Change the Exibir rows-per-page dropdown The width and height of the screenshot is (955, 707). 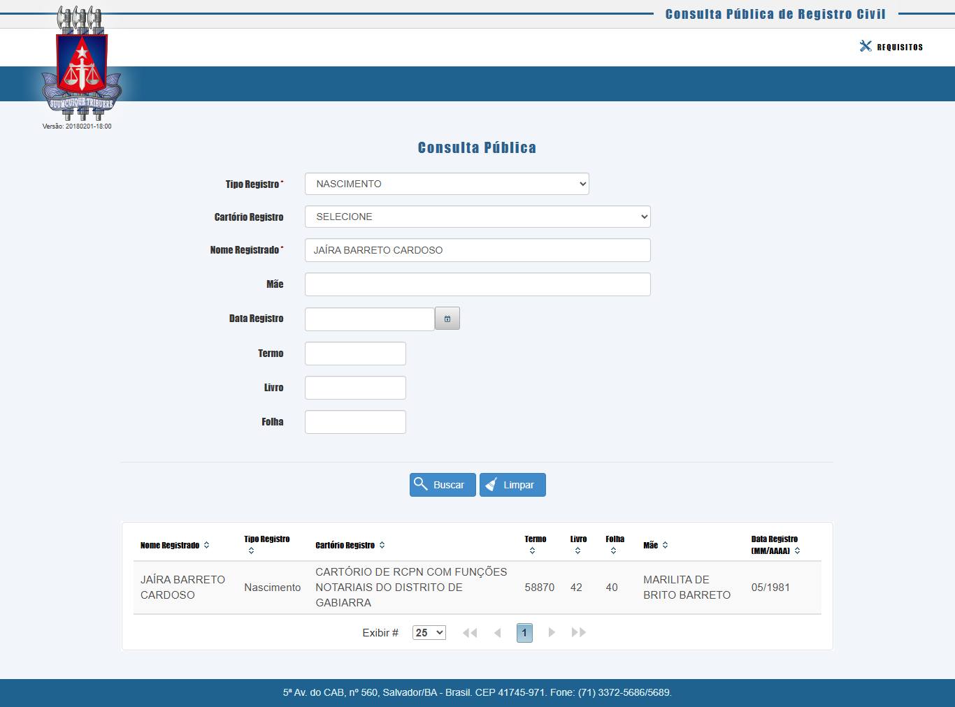pyautogui.click(x=429, y=633)
